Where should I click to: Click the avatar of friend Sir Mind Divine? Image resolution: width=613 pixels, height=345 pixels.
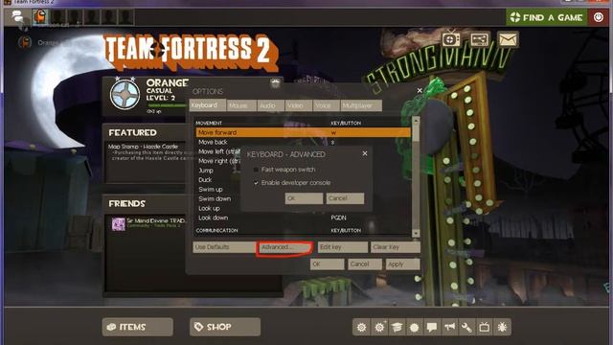point(118,224)
